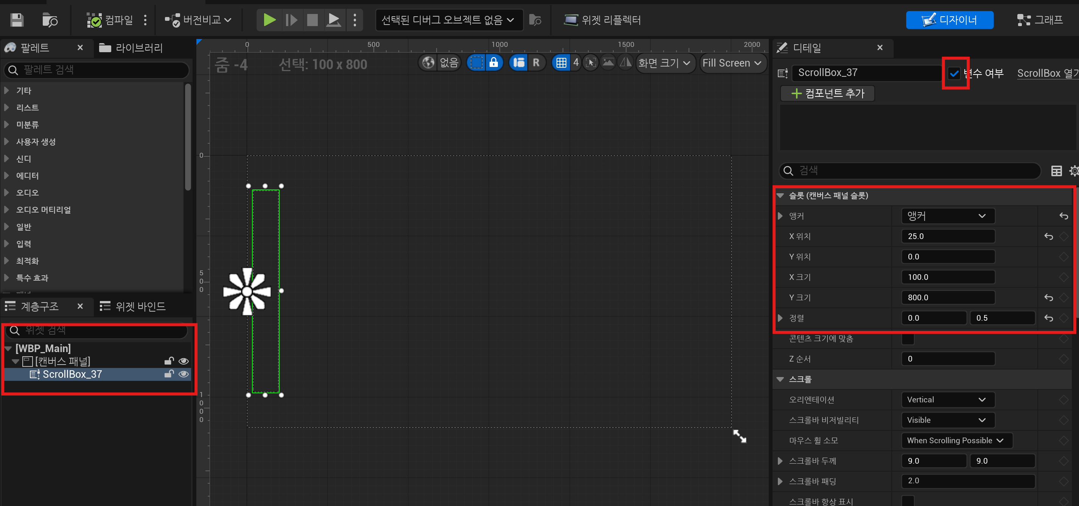This screenshot has height=506, width=1079.
Task: Open the 앵커 preset dropdown
Action: point(948,216)
